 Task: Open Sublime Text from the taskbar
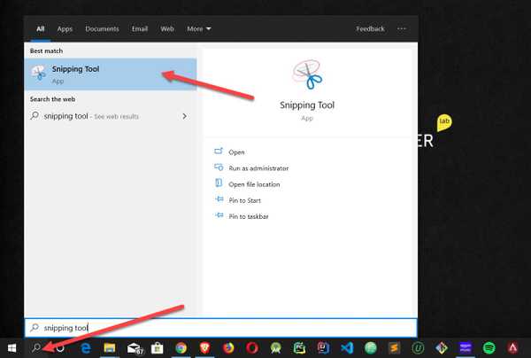(394, 348)
